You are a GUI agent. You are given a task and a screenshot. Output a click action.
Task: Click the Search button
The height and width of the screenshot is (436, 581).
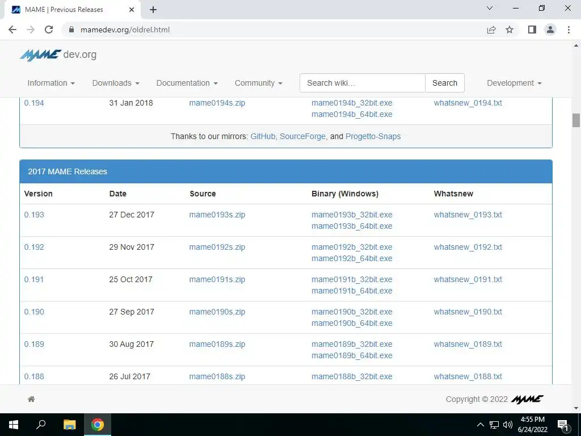click(x=445, y=83)
